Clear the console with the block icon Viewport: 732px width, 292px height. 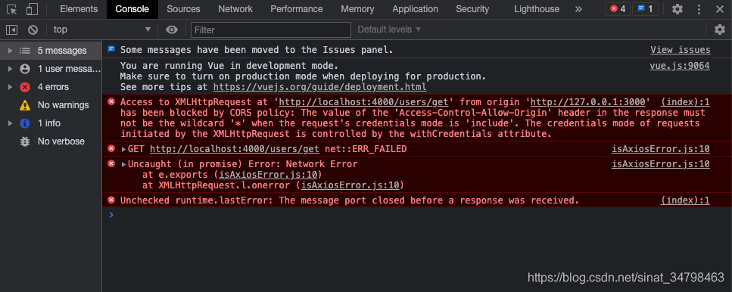click(33, 30)
